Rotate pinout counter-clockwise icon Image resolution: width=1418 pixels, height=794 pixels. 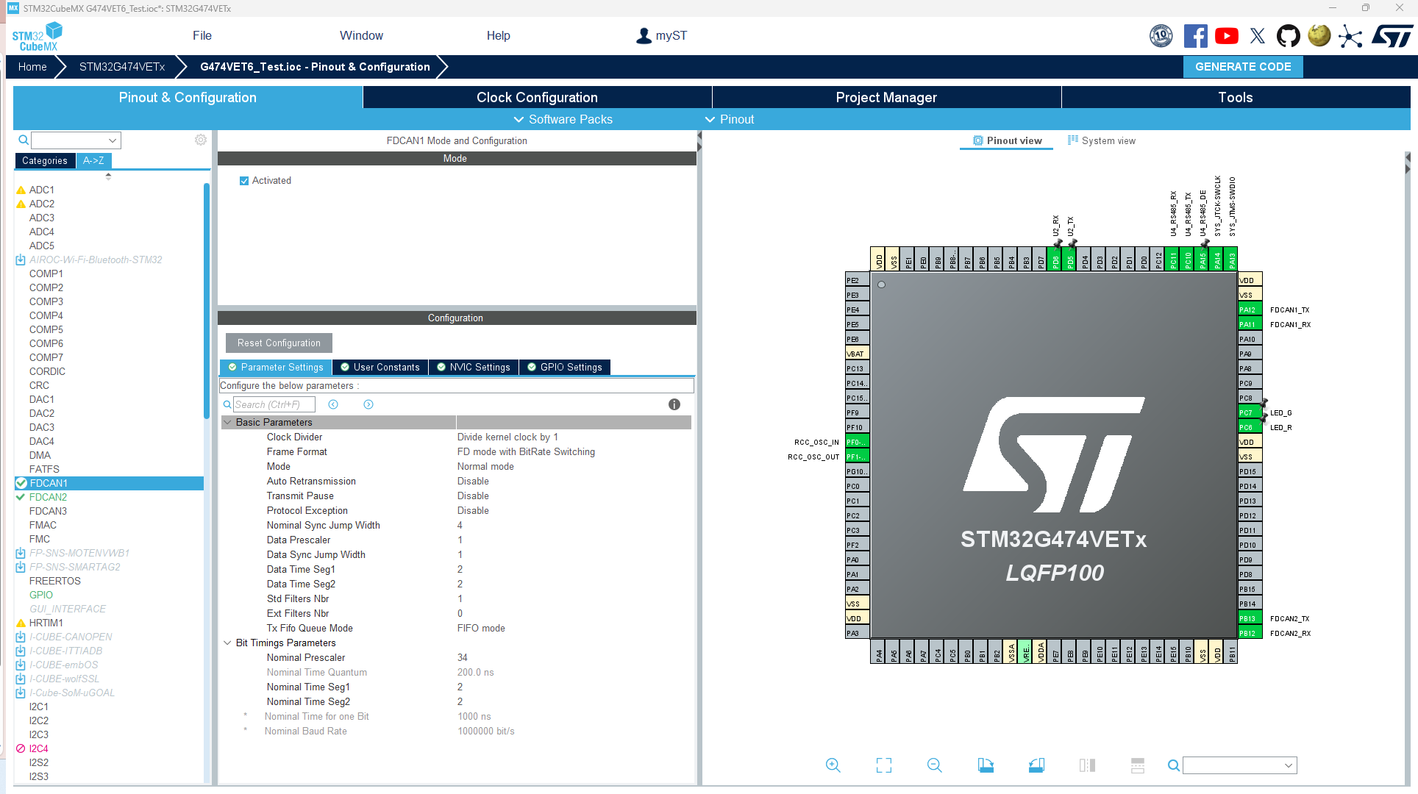pyautogui.click(x=1036, y=765)
